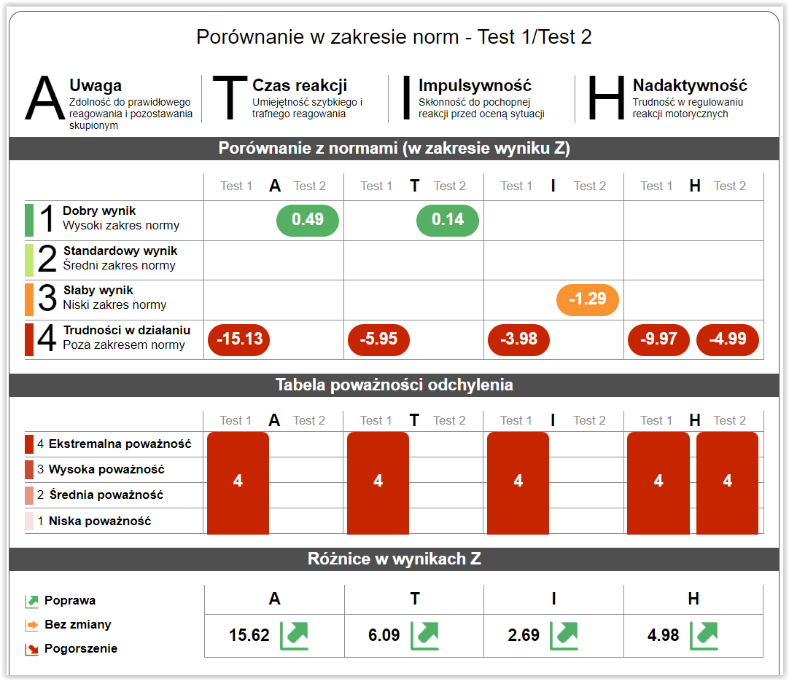This screenshot has height=681, width=789.
Task: Click the red -4.99 score badge
Action: pyautogui.click(x=727, y=340)
